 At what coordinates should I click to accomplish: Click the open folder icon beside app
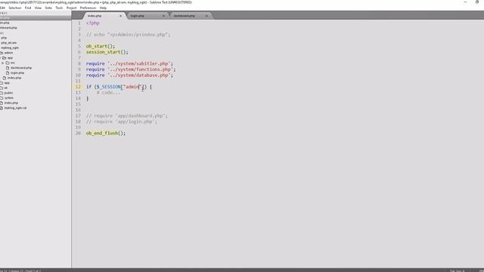5,57
